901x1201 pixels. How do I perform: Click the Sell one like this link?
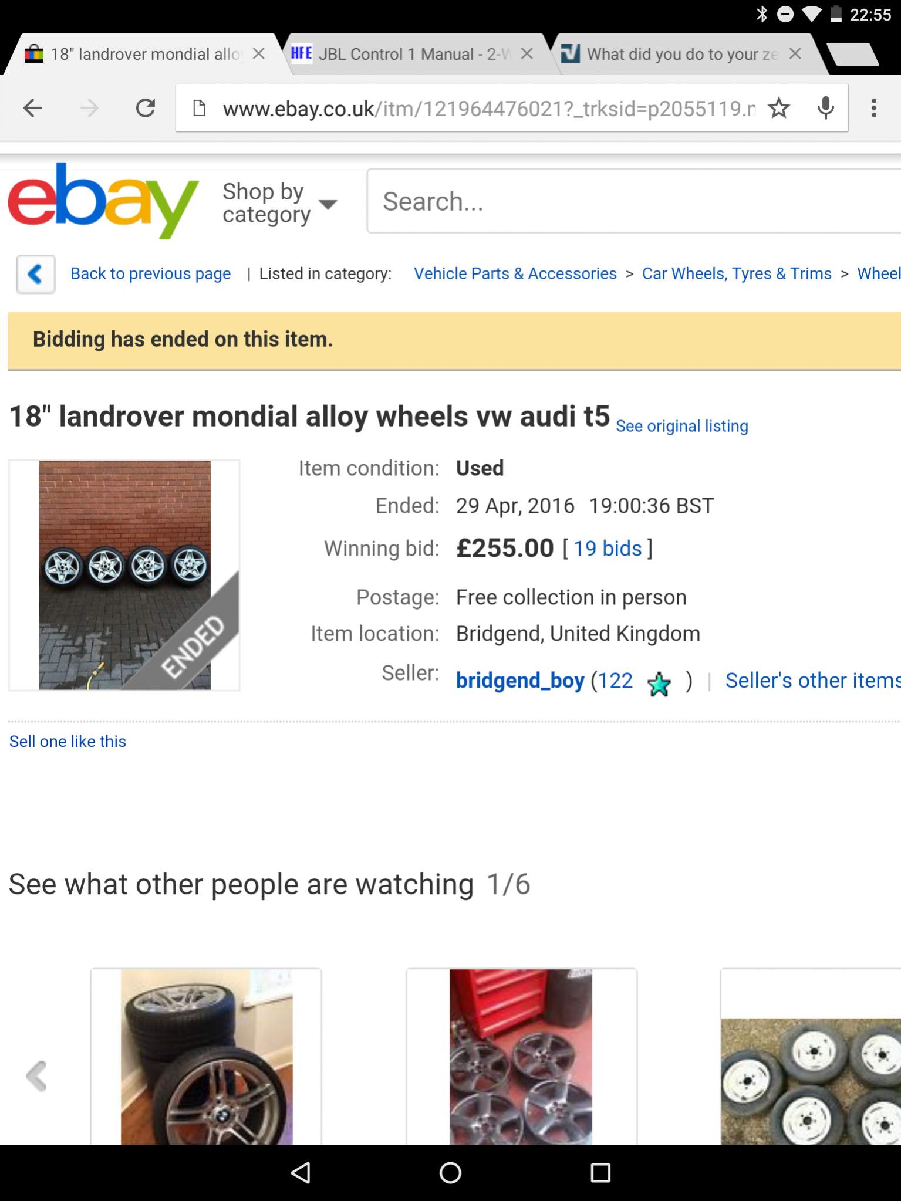pos(68,742)
